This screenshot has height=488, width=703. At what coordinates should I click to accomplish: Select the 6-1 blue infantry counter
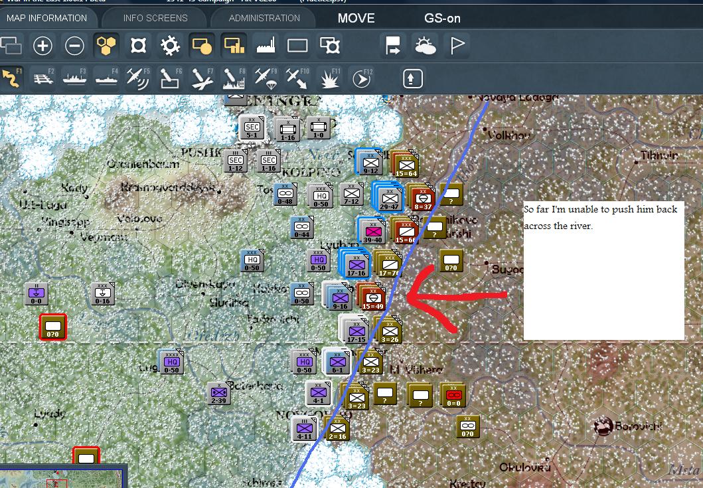(x=337, y=361)
